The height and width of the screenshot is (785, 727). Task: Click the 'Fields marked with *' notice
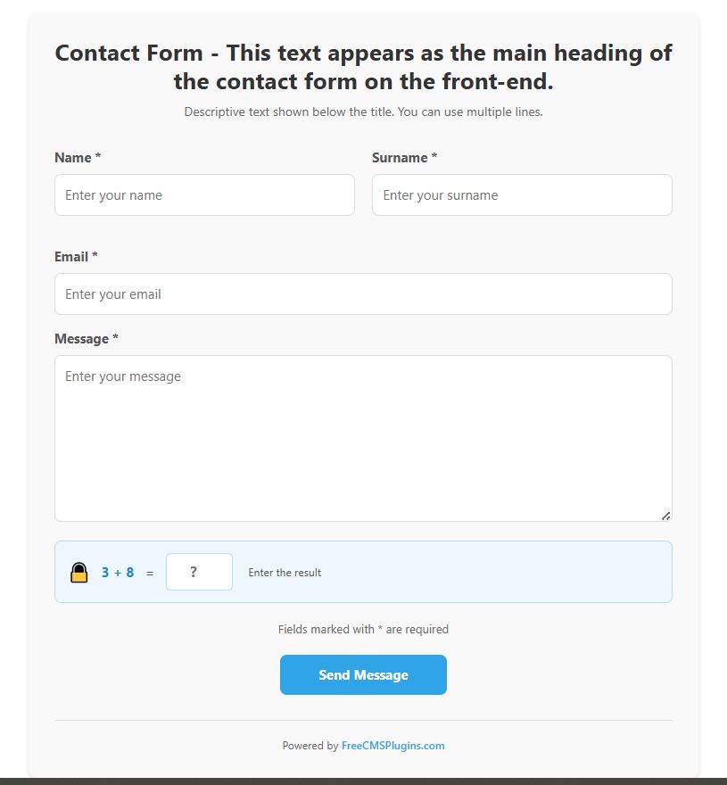coord(363,629)
